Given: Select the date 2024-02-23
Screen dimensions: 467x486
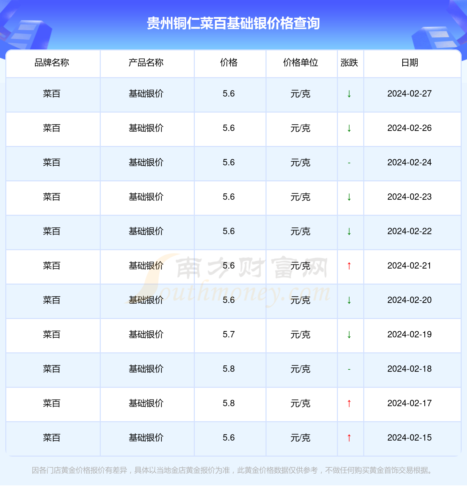Looking at the screenshot, I should click(410, 197).
